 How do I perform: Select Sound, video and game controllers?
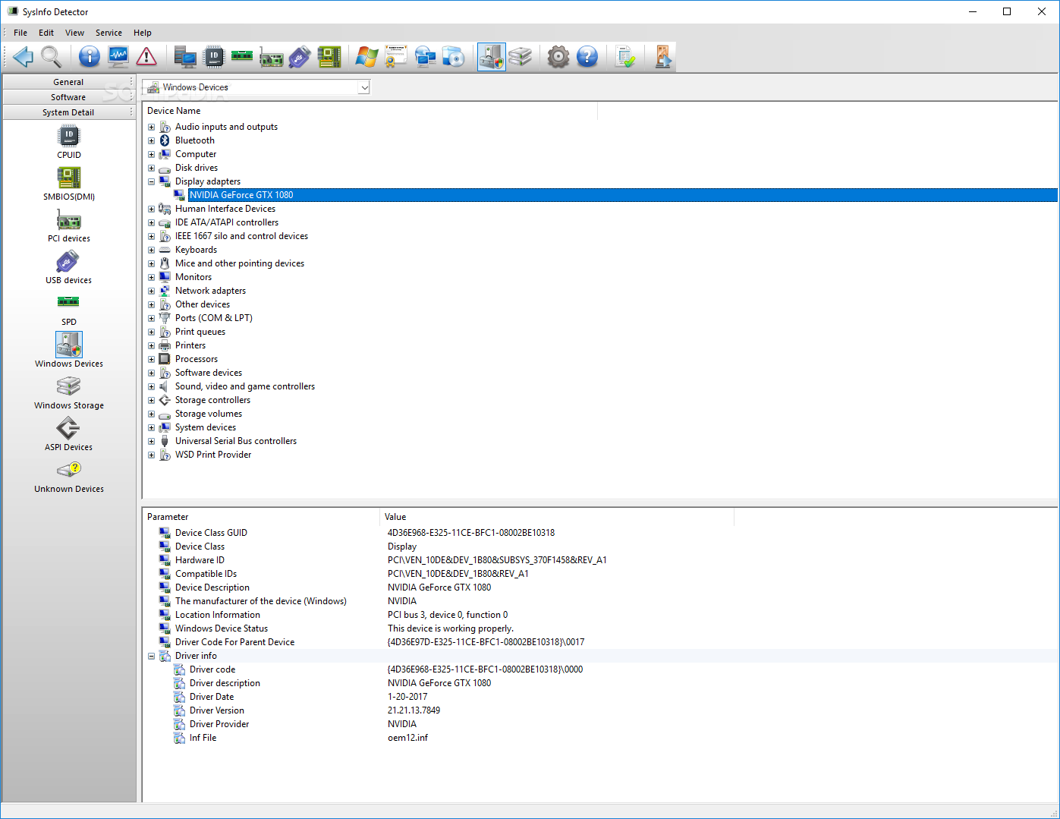coord(245,386)
